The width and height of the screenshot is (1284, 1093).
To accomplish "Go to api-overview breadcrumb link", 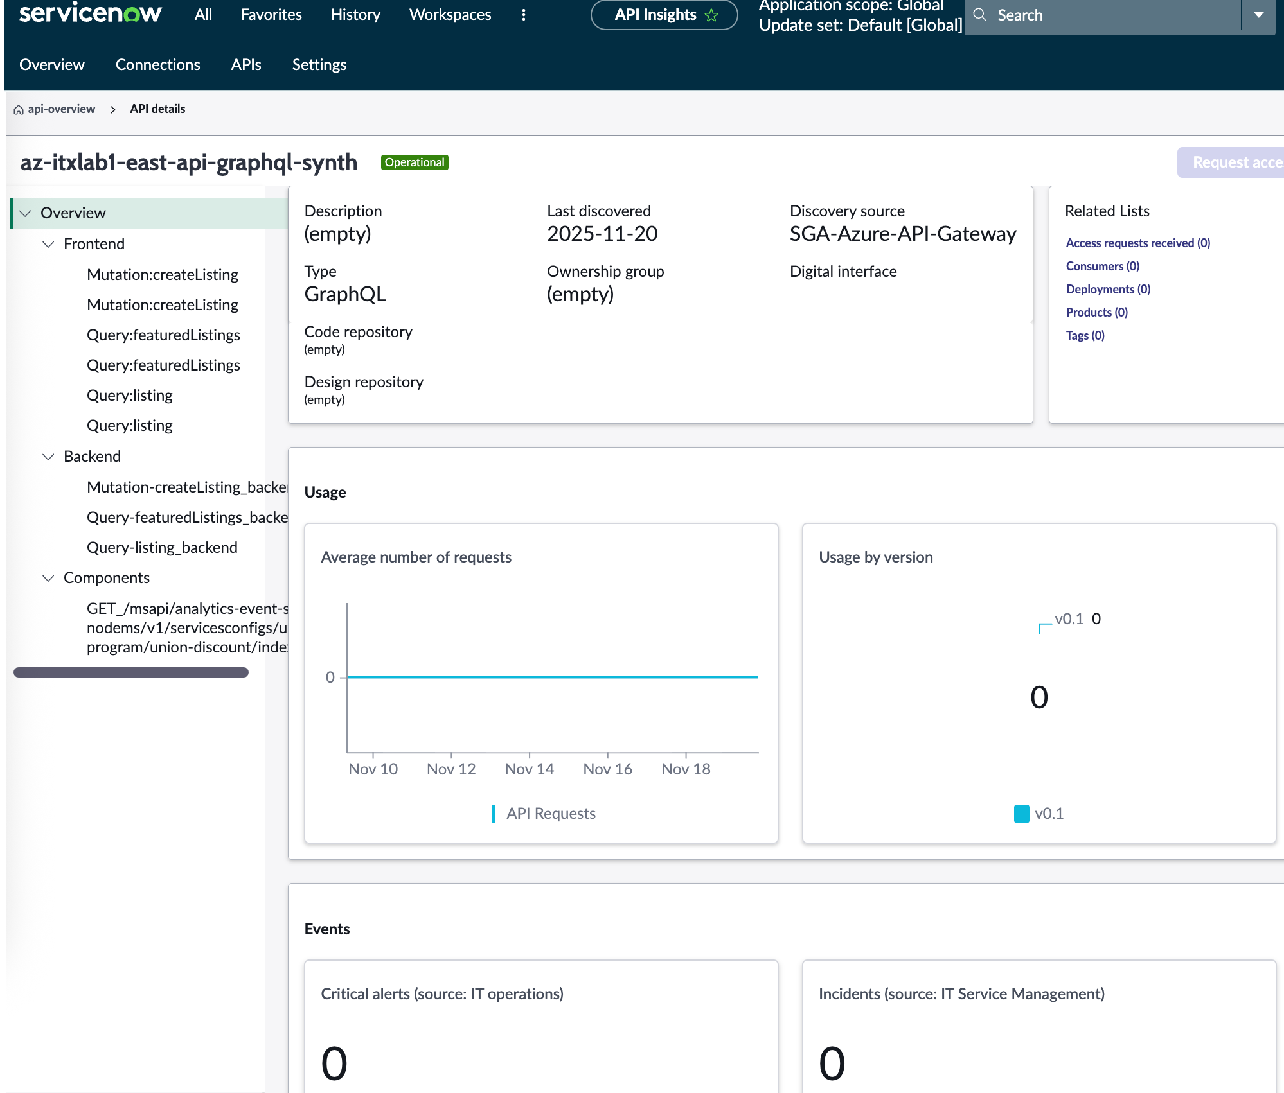I will 62,109.
